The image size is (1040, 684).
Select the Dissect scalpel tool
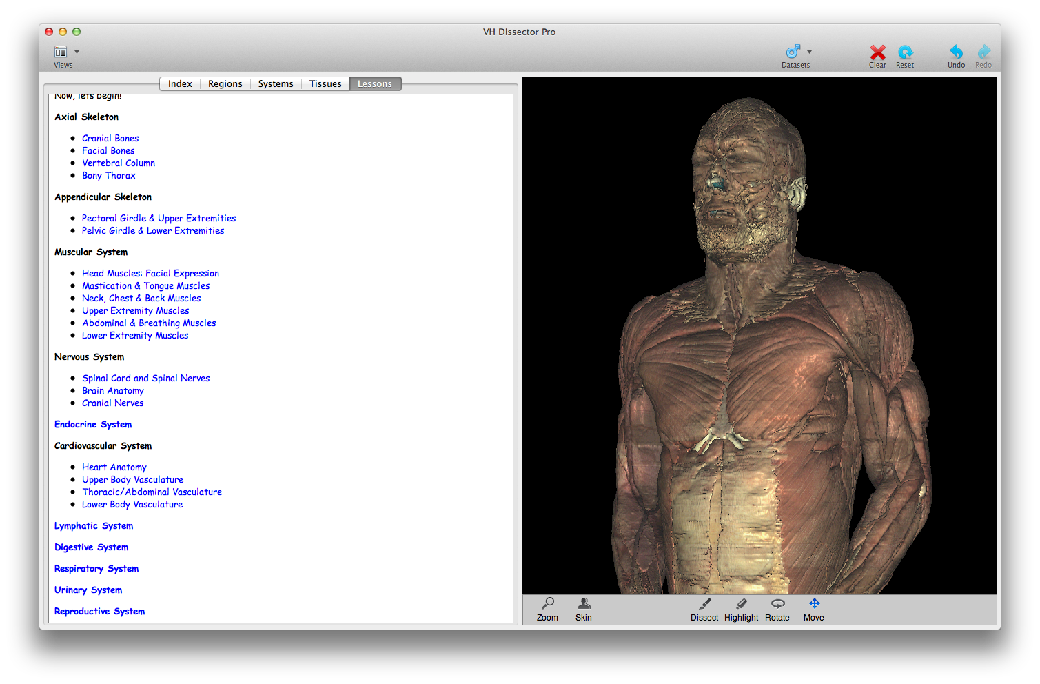click(704, 603)
